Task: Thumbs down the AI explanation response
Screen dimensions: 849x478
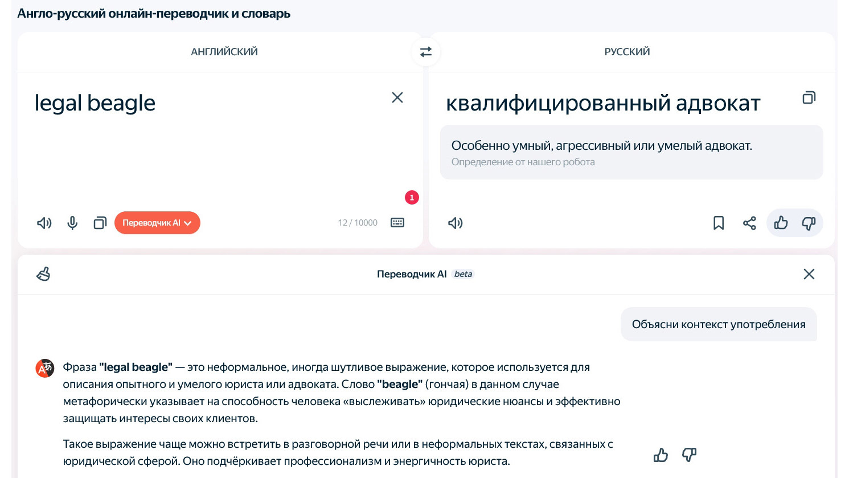Action: click(689, 455)
